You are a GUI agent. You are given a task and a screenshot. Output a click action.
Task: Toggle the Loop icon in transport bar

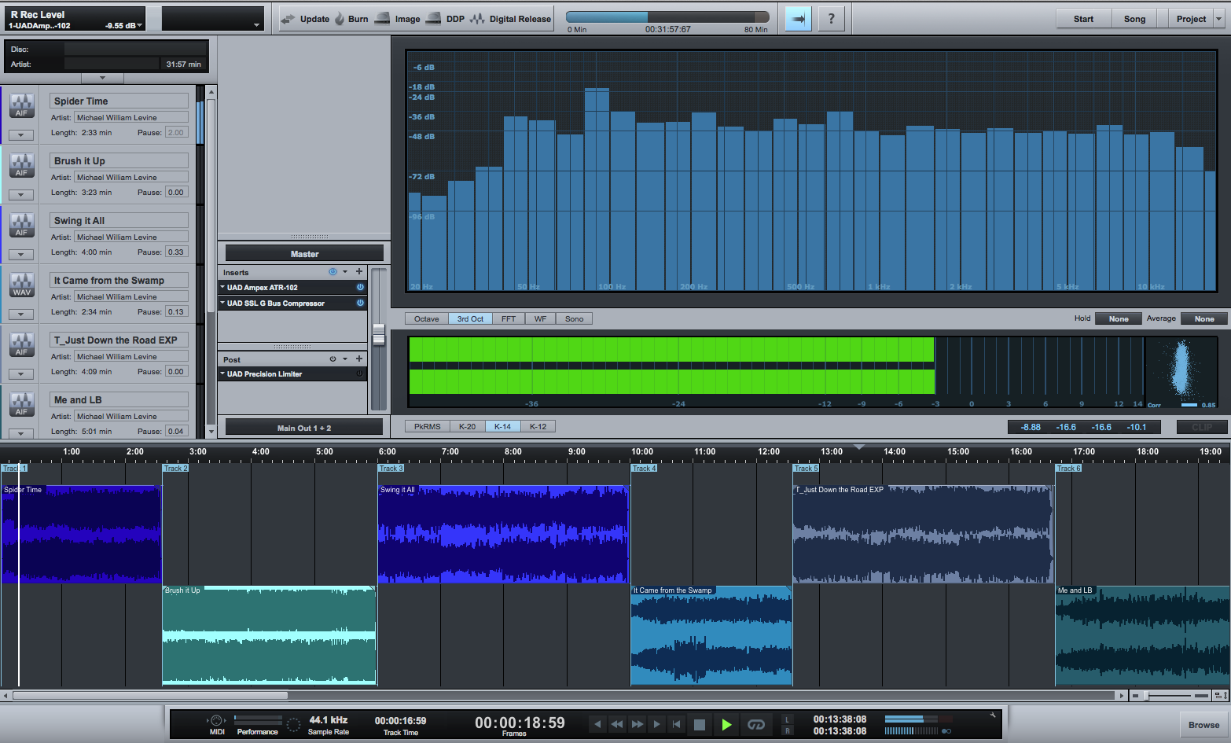(x=755, y=725)
